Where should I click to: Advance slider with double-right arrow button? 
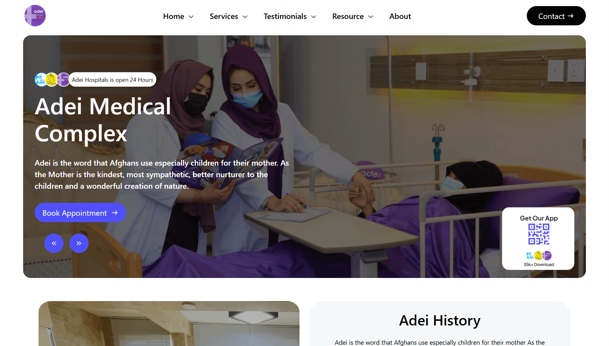pyautogui.click(x=79, y=243)
